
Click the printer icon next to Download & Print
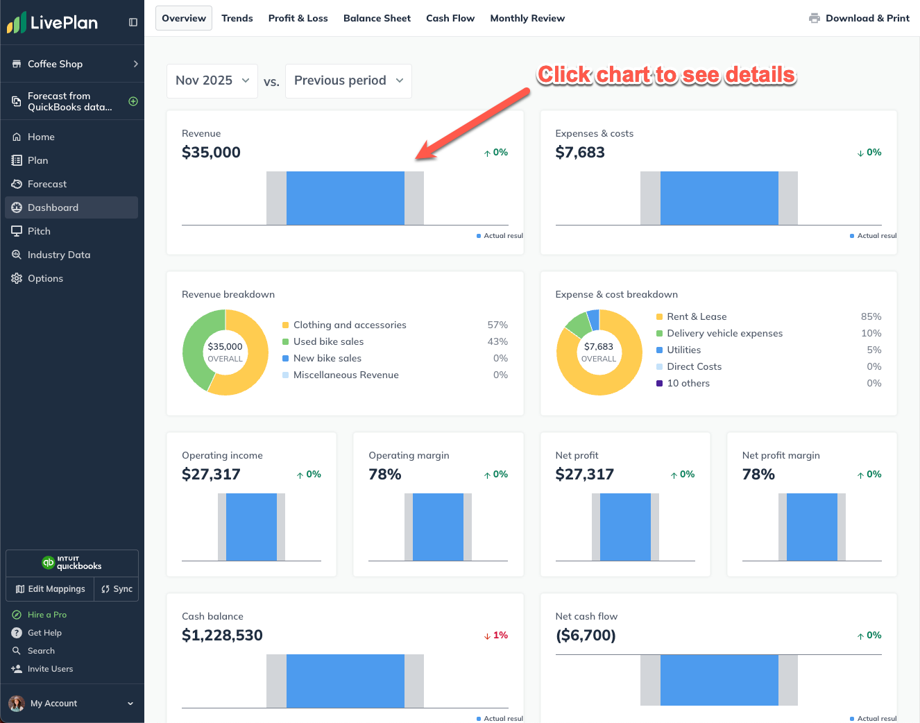tap(813, 18)
